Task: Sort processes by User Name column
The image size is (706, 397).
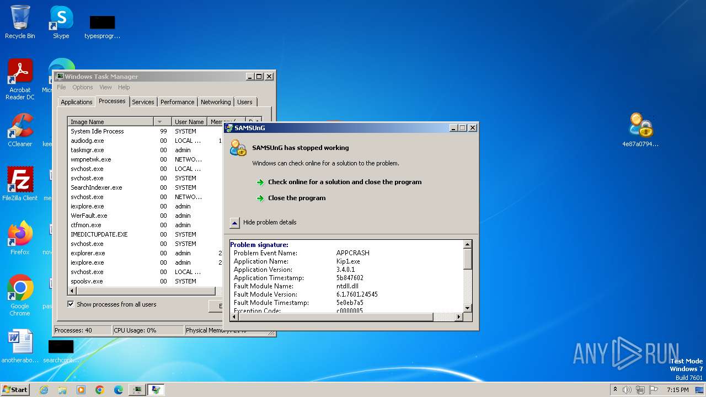Action: tap(189, 121)
